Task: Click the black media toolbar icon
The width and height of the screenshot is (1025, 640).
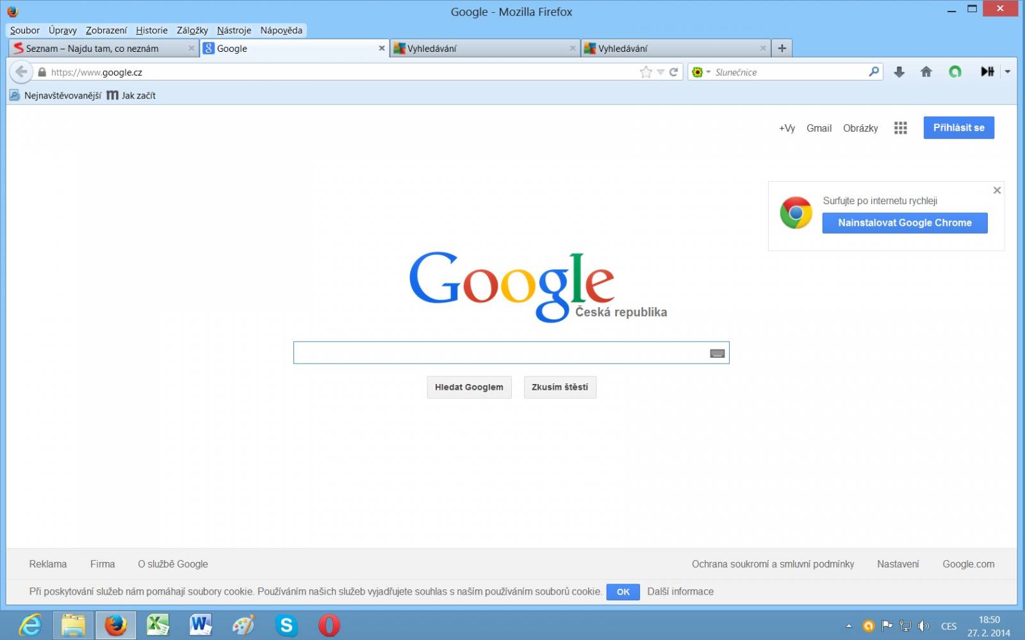Action: pos(987,72)
